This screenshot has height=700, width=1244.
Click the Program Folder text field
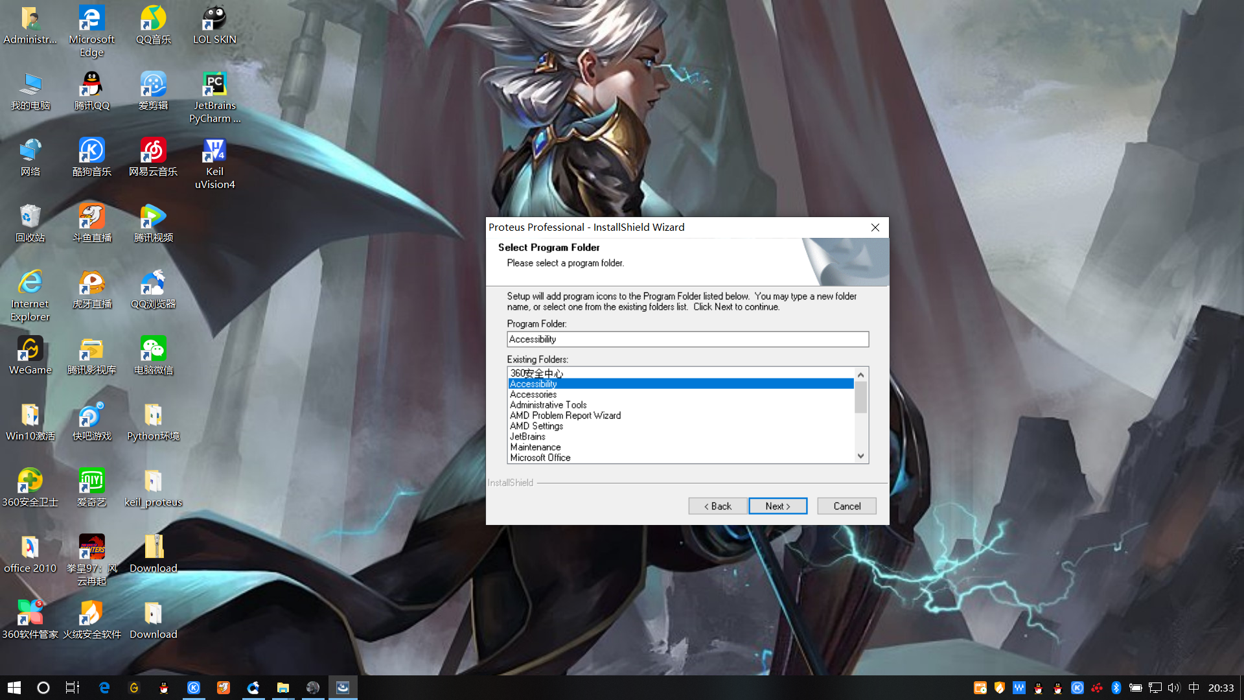(687, 339)
